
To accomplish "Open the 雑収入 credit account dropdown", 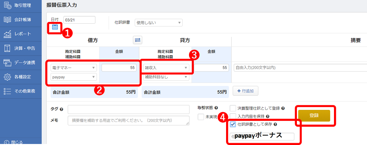I will [x=166, y=68].
